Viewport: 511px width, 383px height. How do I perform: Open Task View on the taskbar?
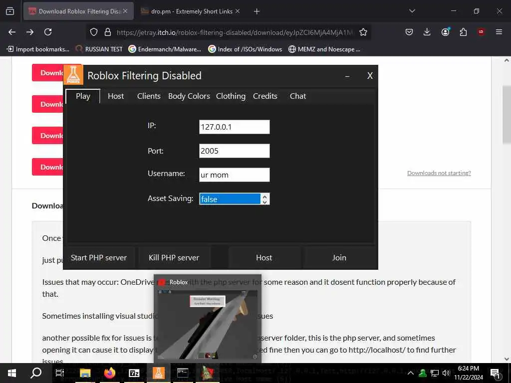(60, 373)
